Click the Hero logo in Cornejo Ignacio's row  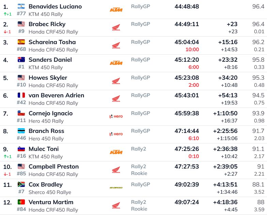(116, 116)
